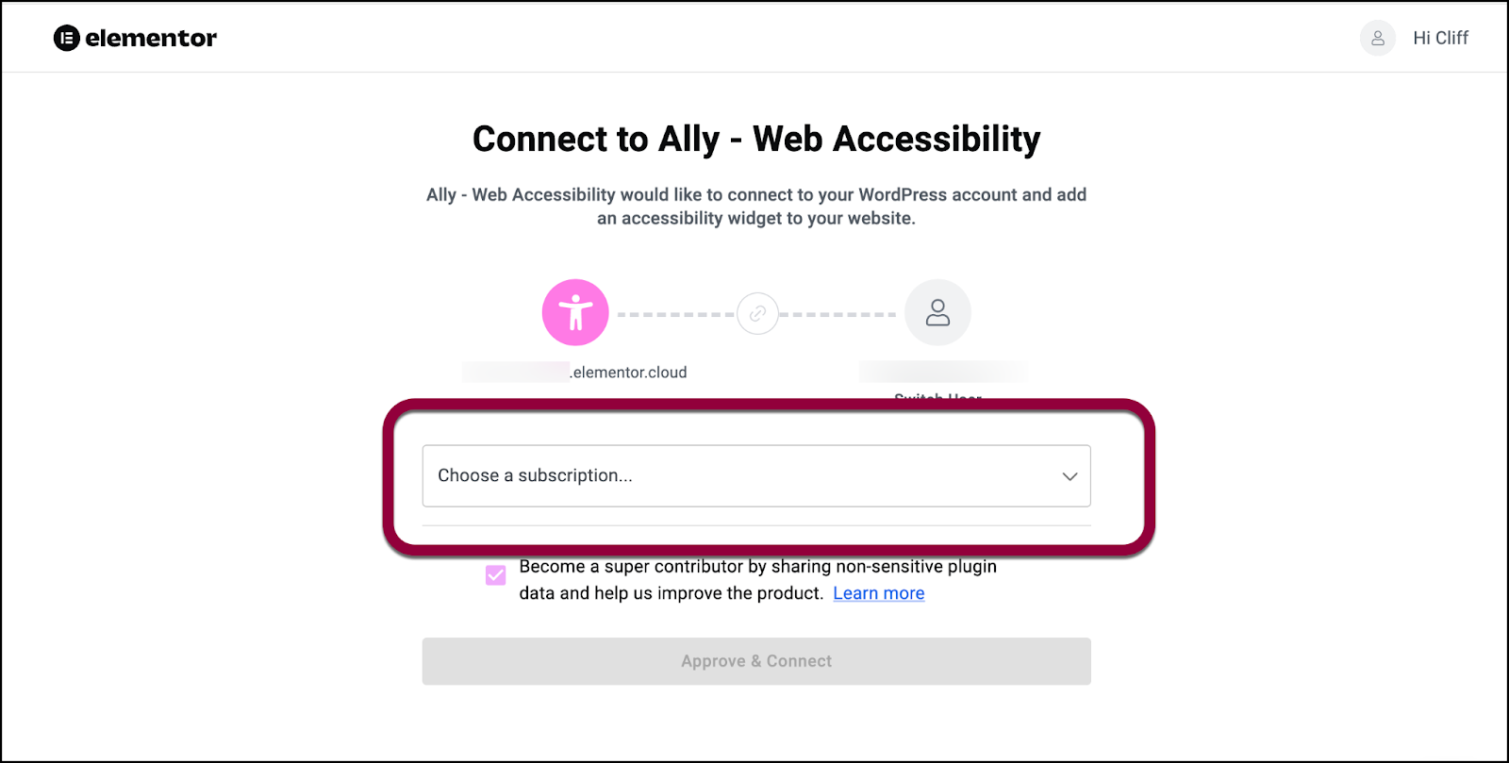Click the .elementor.cloud site address
The height and width of the screenshot is (763, 1509).
click(629, 373)
